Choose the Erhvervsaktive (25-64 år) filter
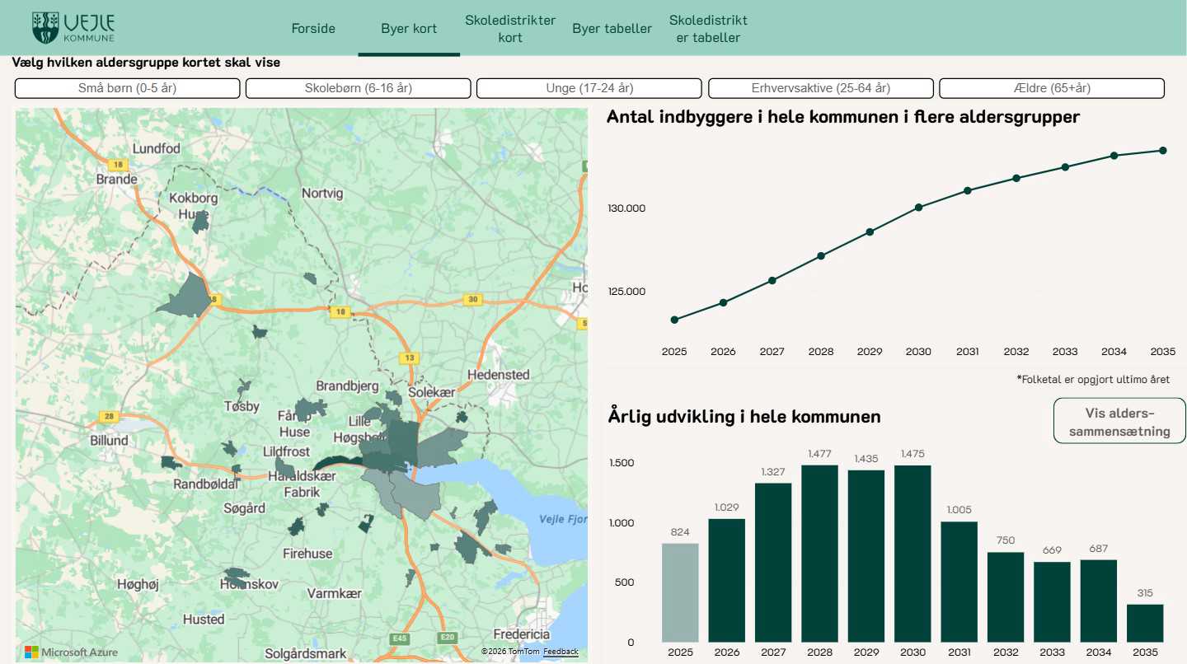The height and width of the screenshot is (664, 1187). pos(820,88)
